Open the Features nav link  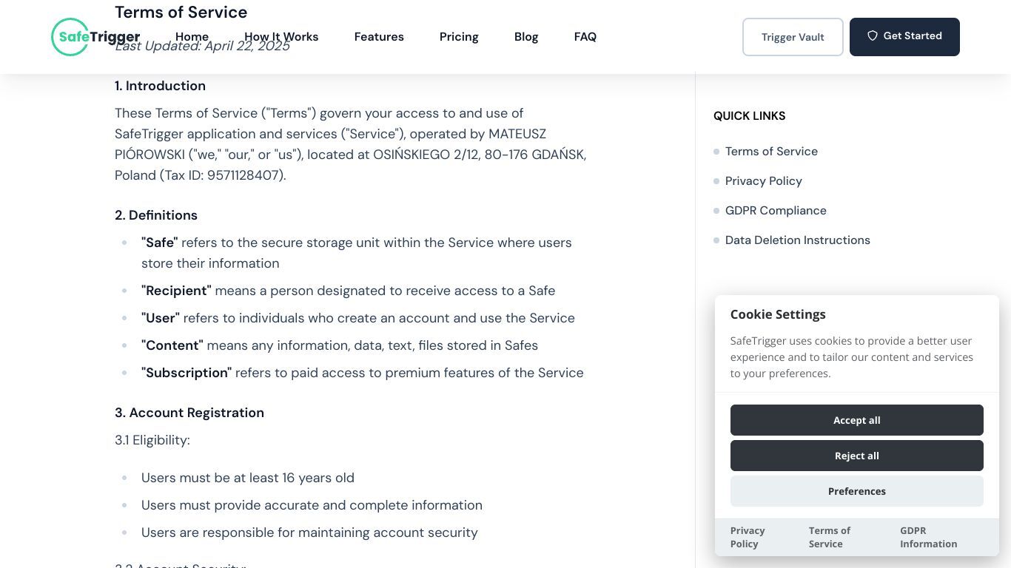click(379, 37)
